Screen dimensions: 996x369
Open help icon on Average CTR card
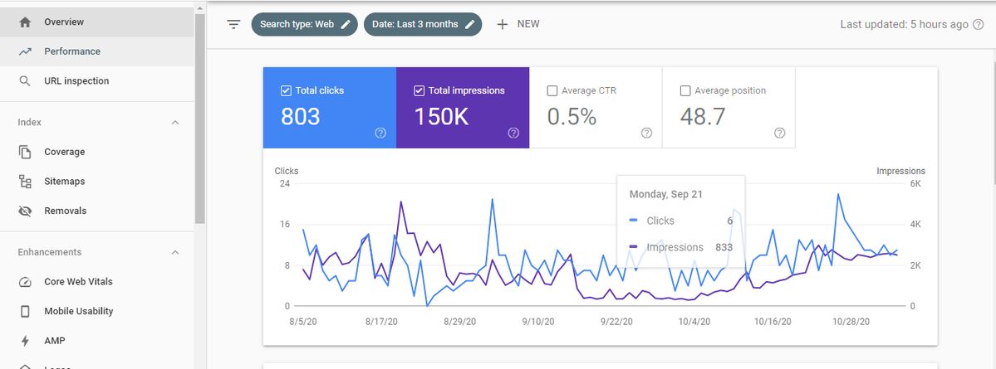coord(646,133)
